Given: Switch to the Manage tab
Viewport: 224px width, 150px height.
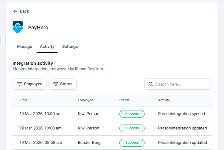Looking at the screenshot, I should tap(25, 47).
